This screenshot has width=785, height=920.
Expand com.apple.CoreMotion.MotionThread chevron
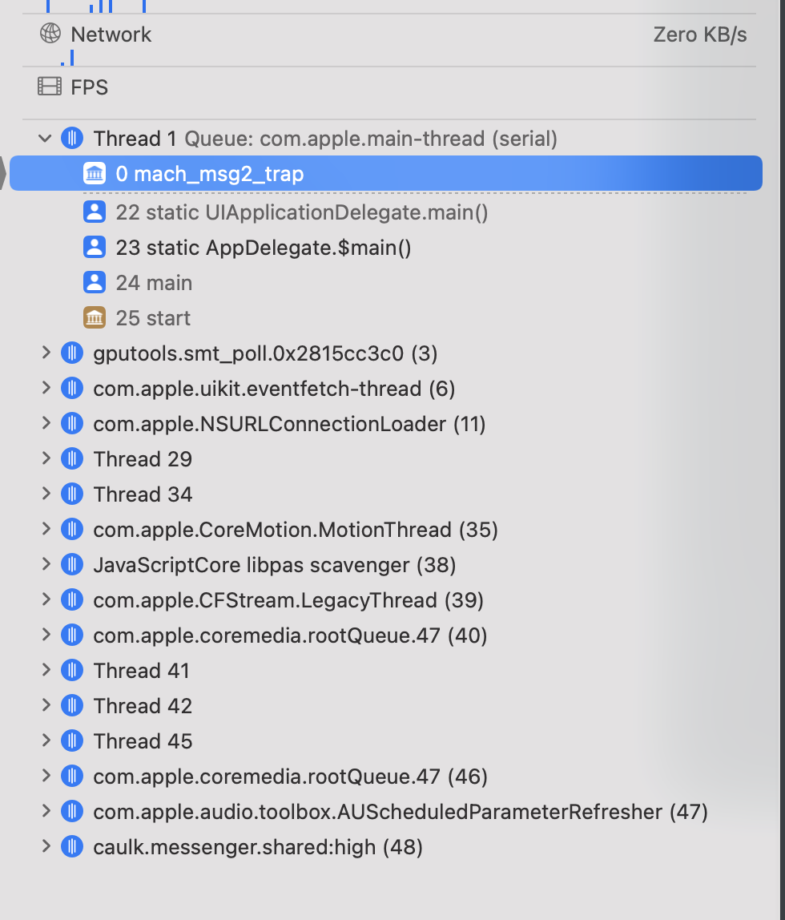coord(46,529)
